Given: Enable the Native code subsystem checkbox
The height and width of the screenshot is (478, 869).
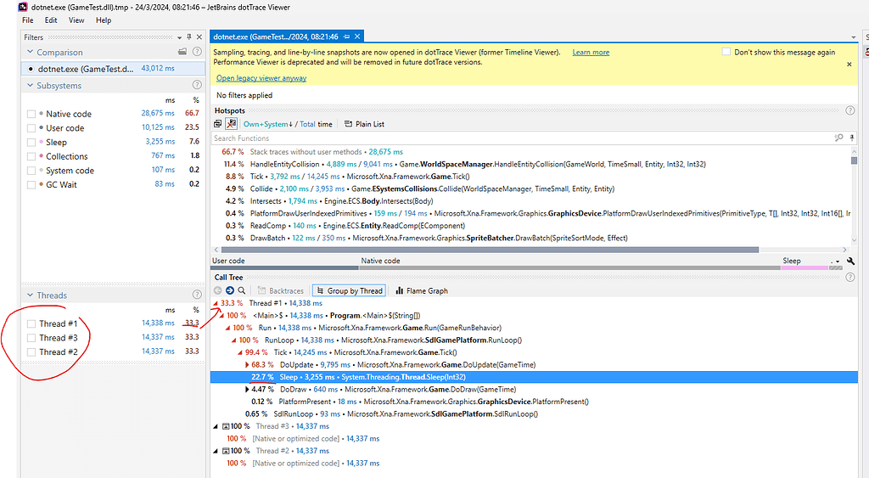Looking at the screenshot, I should point(31,114).
